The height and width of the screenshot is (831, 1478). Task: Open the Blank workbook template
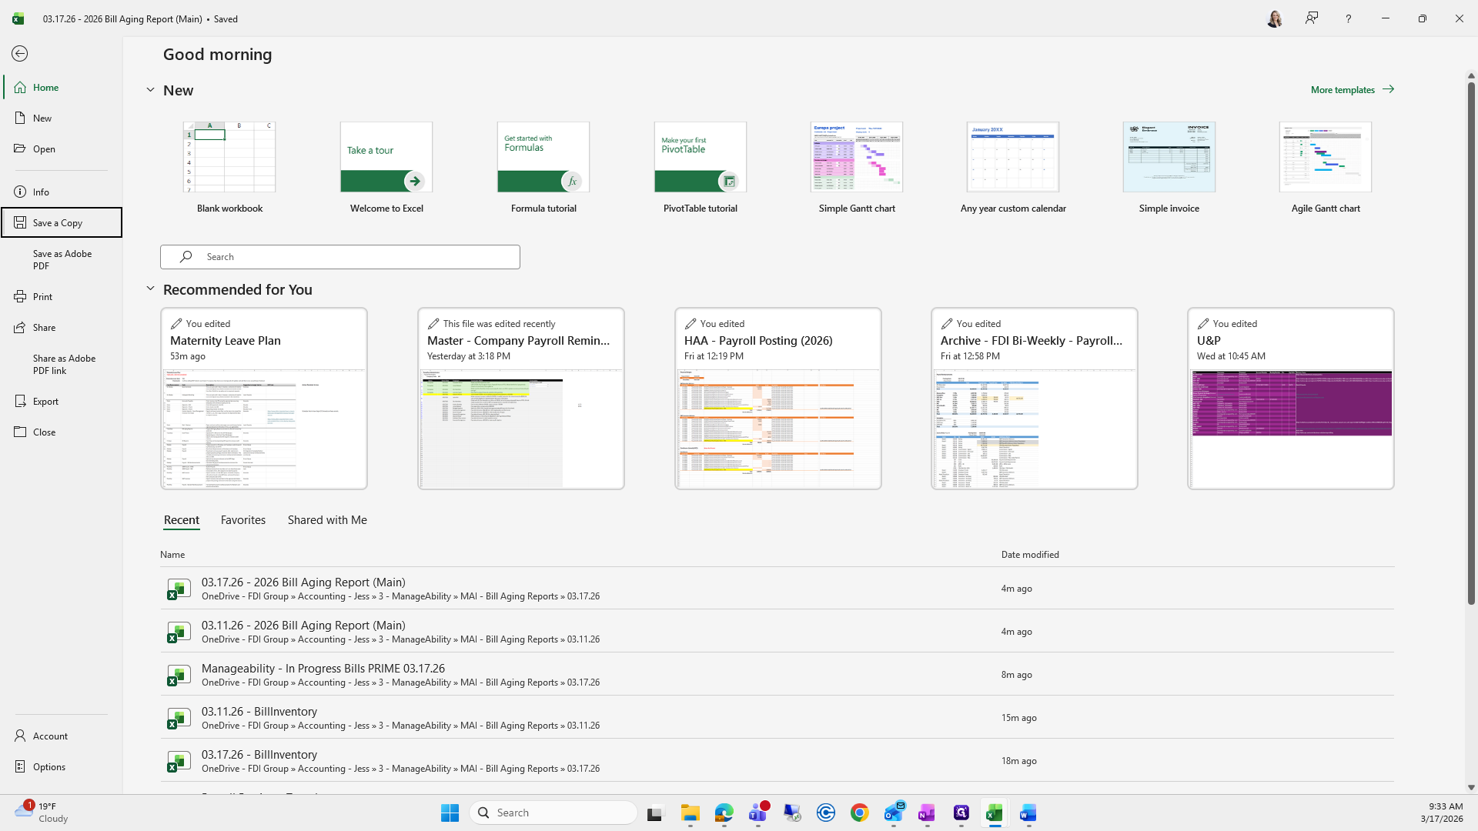(229, 158)
